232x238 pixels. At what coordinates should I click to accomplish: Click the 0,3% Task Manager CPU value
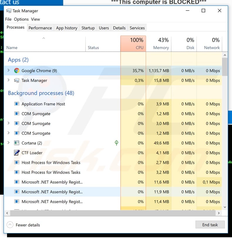coord(139,80)
